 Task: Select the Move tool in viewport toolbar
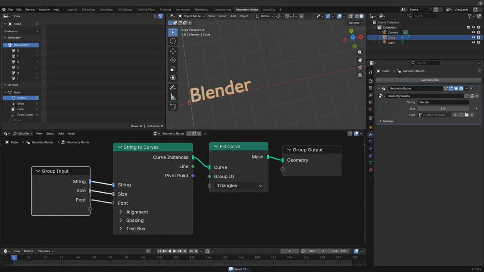[173, 51]
